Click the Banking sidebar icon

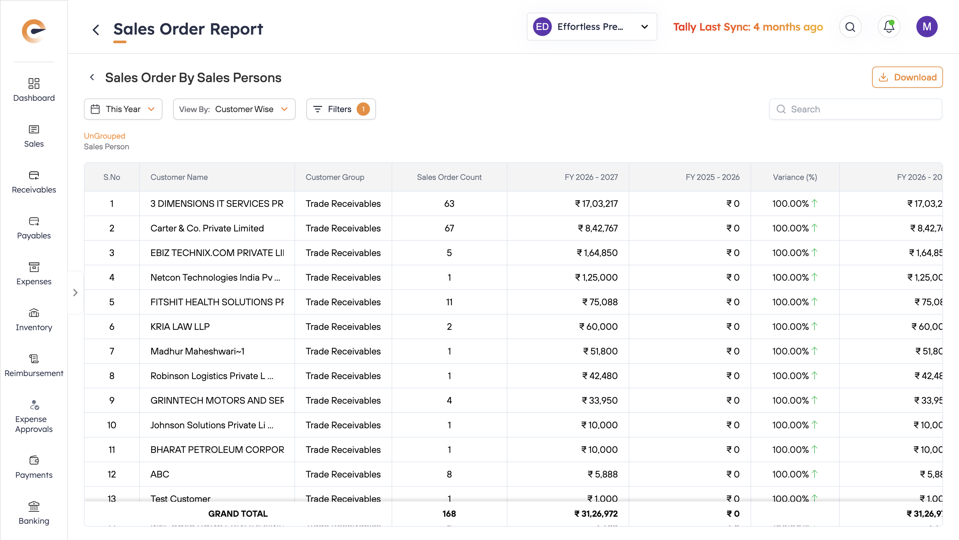coord(34,506)
